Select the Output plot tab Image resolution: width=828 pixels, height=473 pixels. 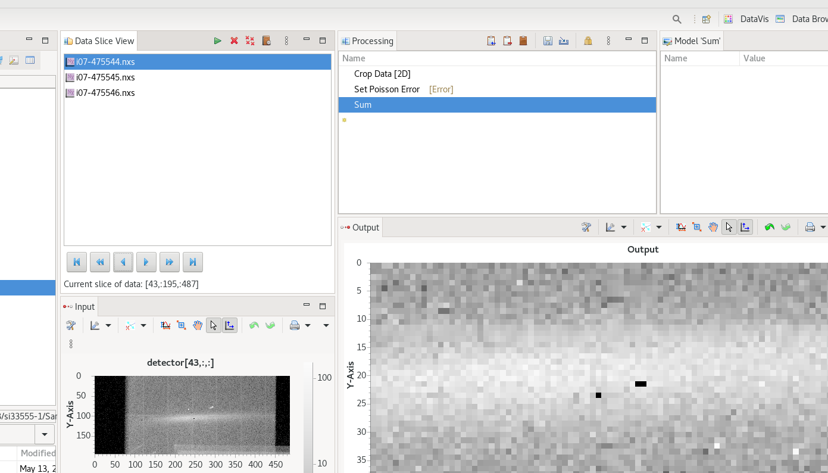pyautogui.click(x=361, y=228)
